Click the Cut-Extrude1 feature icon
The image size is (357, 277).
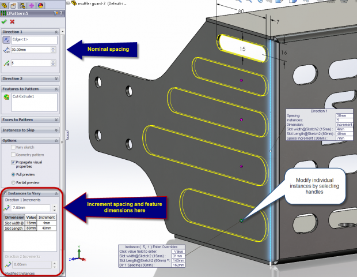[6, 97]
